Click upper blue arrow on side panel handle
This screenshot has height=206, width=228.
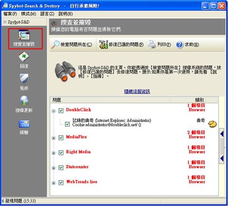click(x=222, y=134)
